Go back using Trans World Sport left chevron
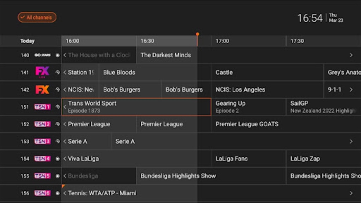This screenshot has width=361, height=203. coord(65,107)
